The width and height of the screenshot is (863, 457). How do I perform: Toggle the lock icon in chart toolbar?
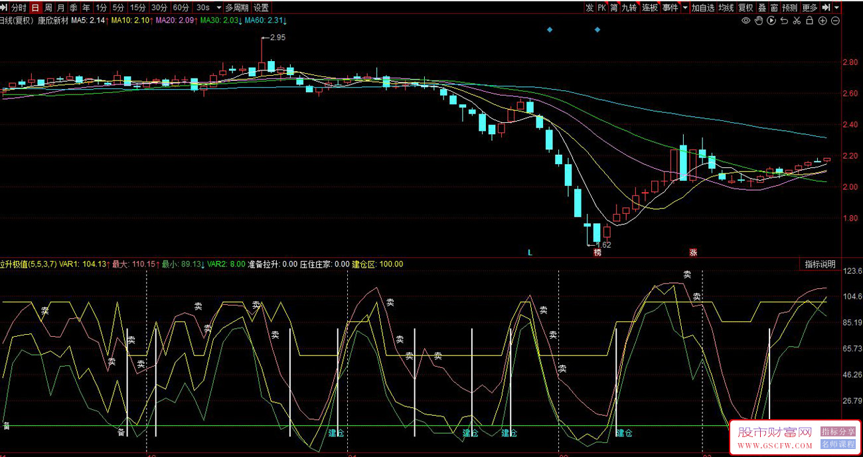tap(809, 21)
